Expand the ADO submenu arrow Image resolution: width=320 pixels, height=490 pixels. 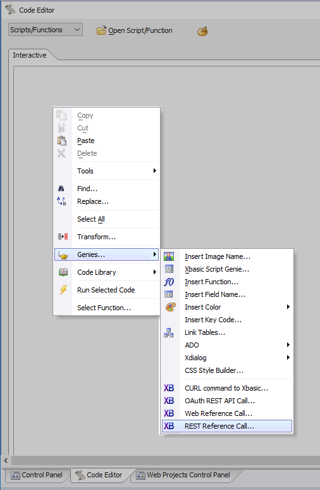[x=288, y=344]
